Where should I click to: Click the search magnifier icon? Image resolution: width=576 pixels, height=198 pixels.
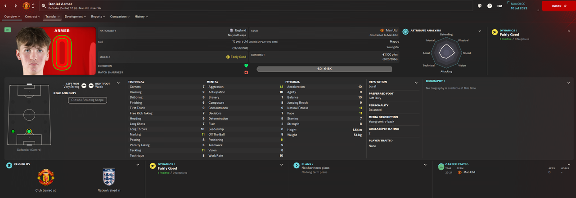[44, 6]
